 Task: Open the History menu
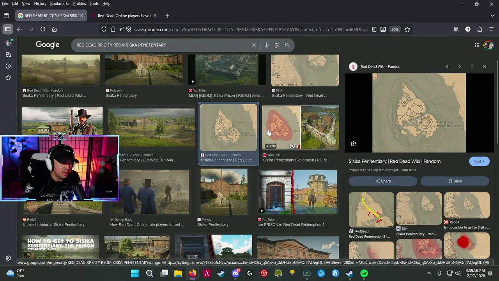[40, 4]
